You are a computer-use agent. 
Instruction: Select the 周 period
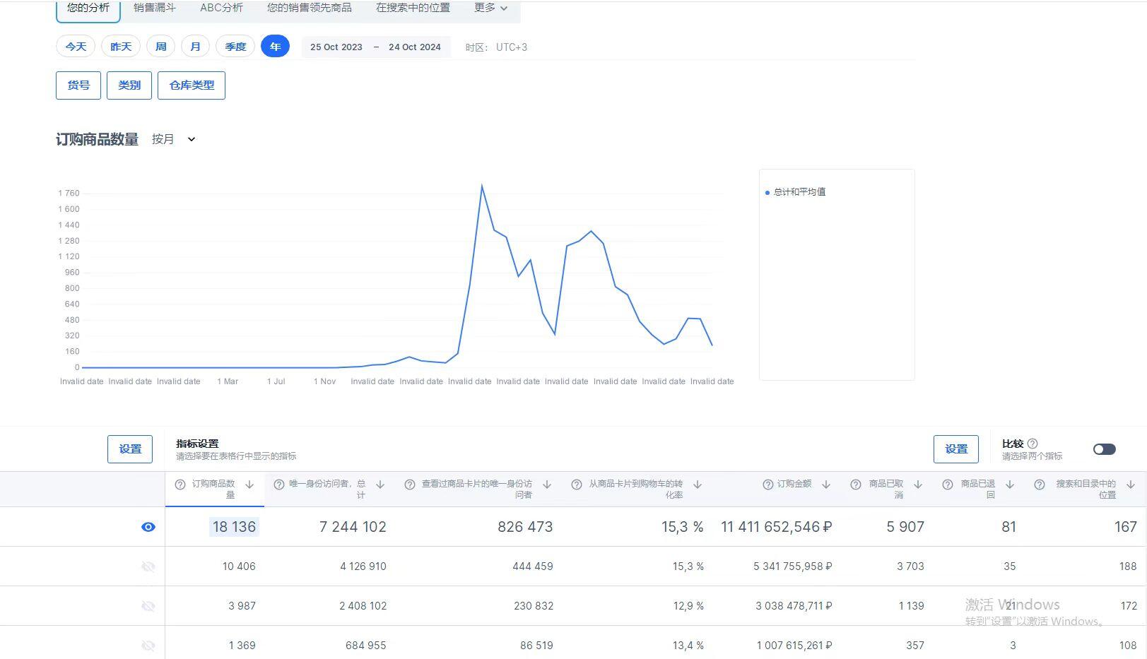pos(161,47)
